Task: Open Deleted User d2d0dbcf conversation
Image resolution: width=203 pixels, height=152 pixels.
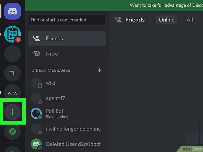Action: pos(73,144)
